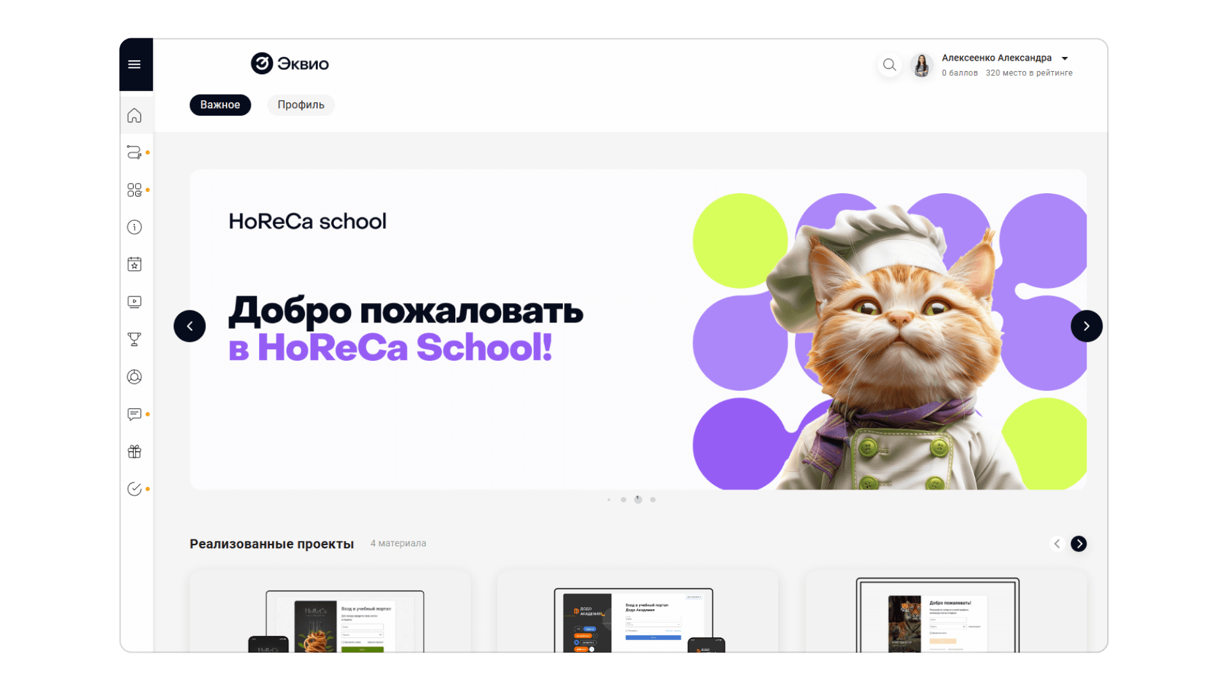
Task: Open the catalog grid icon in sidebar
Action: [x=134, y=190]
